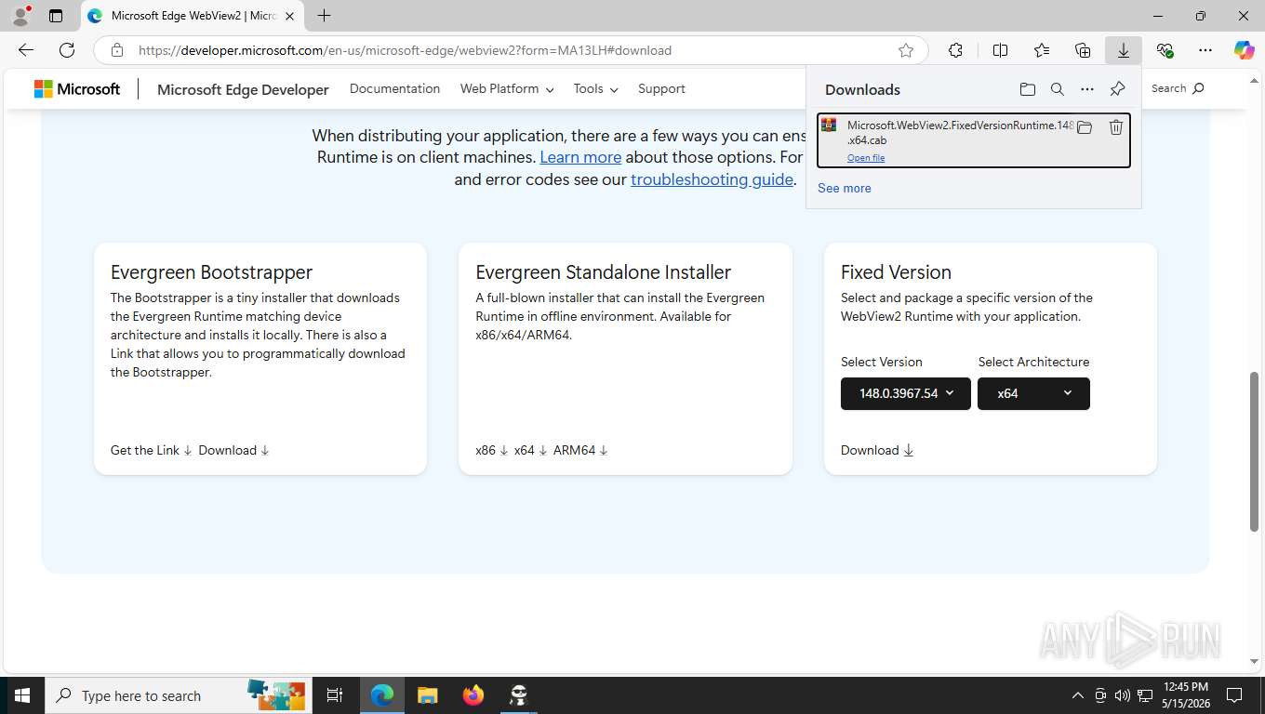Click Get the Link for Bootstrapper
1265x714 pixels.
click(152, 450)
